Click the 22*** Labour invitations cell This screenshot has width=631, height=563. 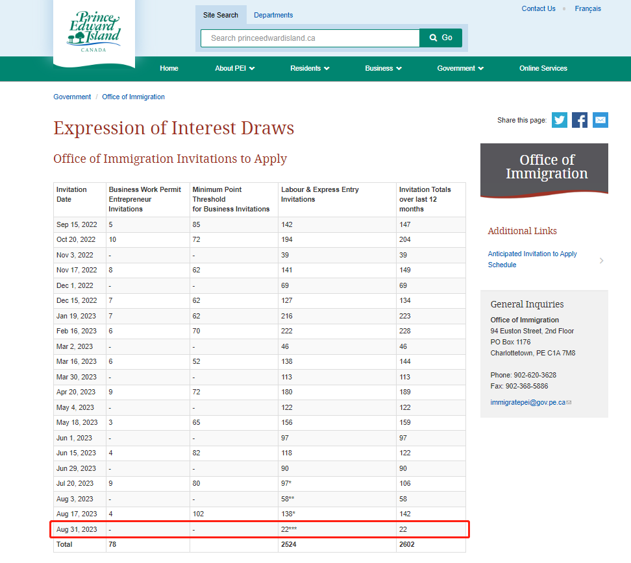pyautogui.click(x=337, y=530)
